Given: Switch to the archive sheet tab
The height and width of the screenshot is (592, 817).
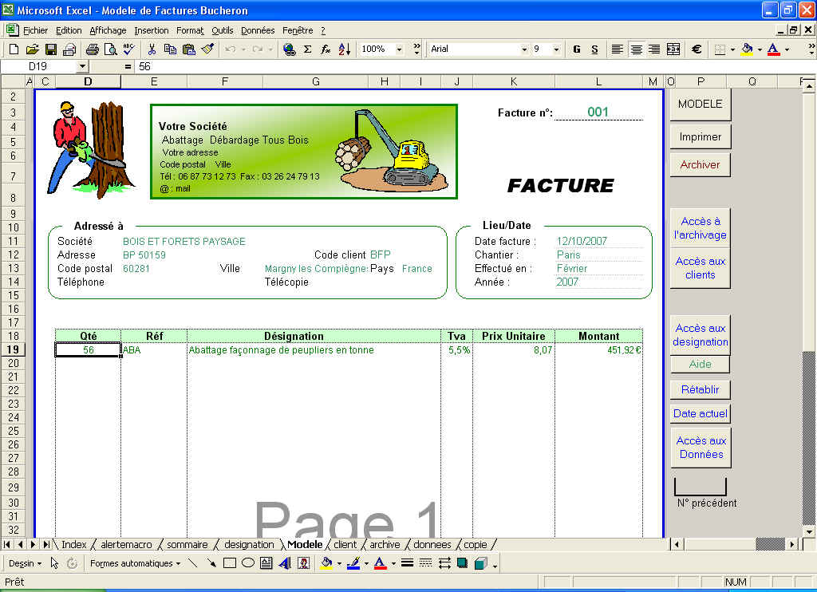Looking at the screenshot, I should [x=385, y=545].
